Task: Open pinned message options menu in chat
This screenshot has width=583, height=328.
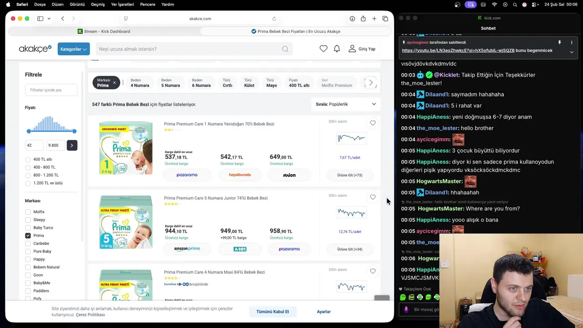Action: [x=572, y=42]
